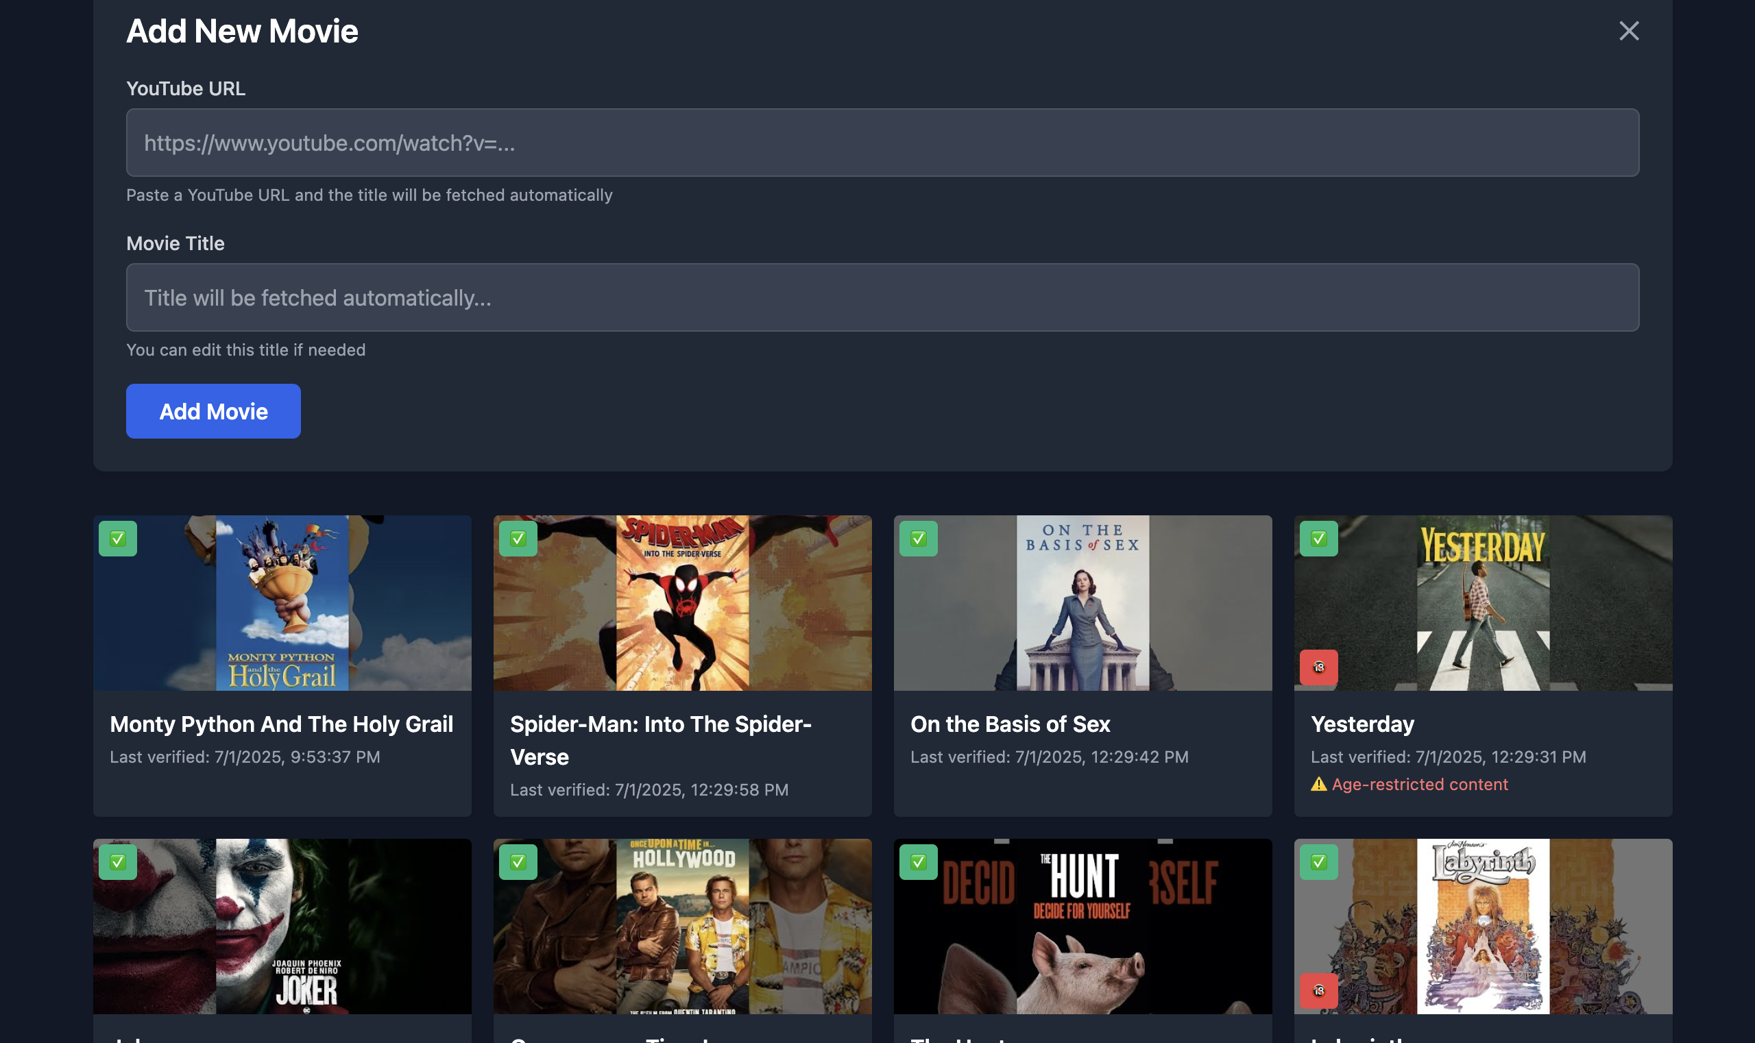The width and height of the screenshot is (1755, 1043).
Task: Click verified checkmark on Joker card
Action: tap(117, 861)
